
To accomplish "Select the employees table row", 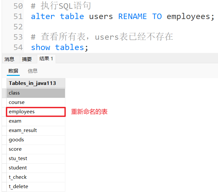I will 36,112.
